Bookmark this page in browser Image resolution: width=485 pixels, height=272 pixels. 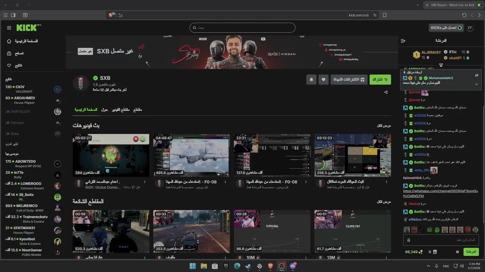point(385,15)
